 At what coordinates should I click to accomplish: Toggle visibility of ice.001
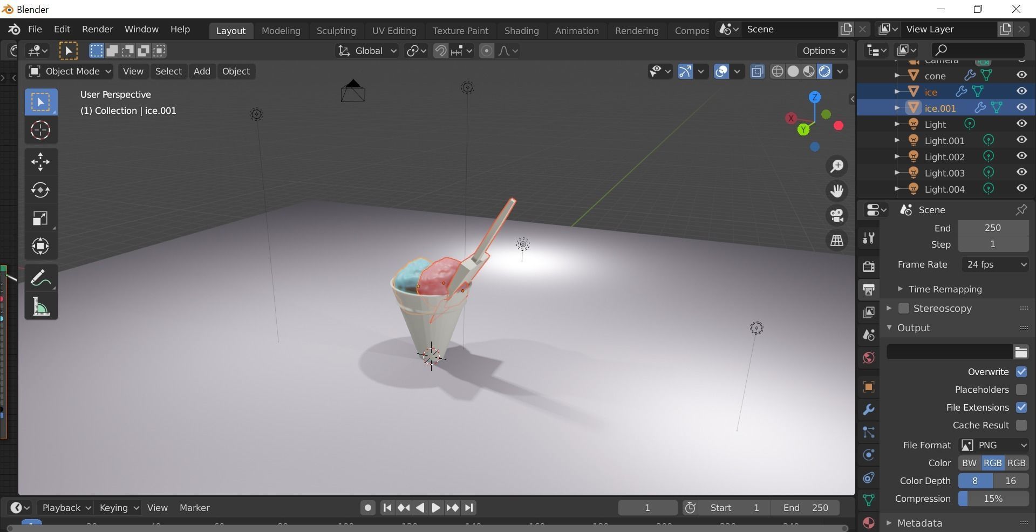1021,108
